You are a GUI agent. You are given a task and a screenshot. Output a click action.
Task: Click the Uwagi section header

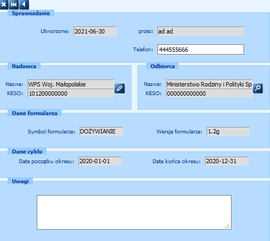point(21,181)
